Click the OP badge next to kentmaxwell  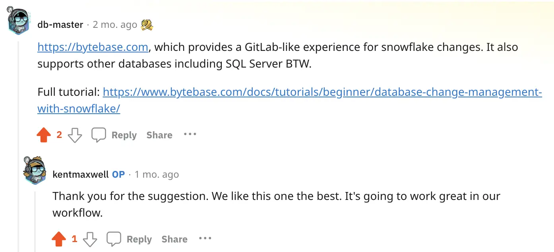[118, 174]
